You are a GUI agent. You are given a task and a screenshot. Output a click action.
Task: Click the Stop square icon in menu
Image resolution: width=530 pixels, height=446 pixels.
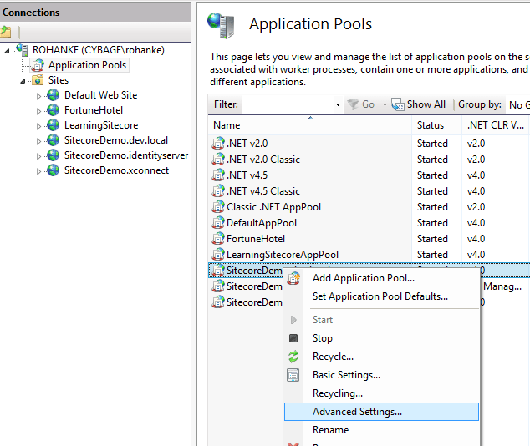(293, 338)
